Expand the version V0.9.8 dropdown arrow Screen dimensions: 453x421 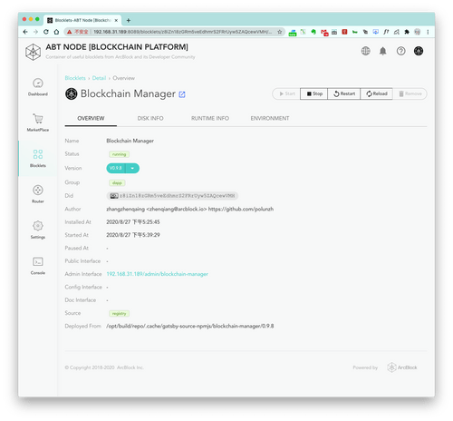click(x=132, y=168)
